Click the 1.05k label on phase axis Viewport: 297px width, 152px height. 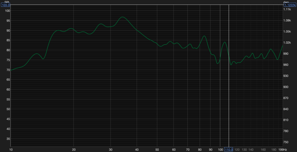287,31
